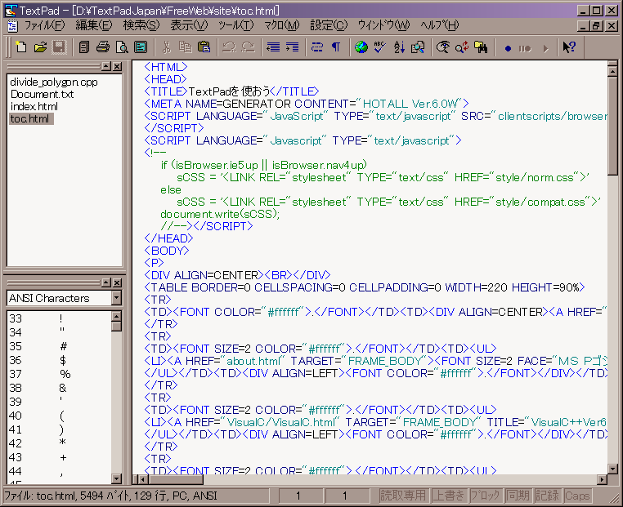Select clip row 35 hash character

(x=60, y=346)
